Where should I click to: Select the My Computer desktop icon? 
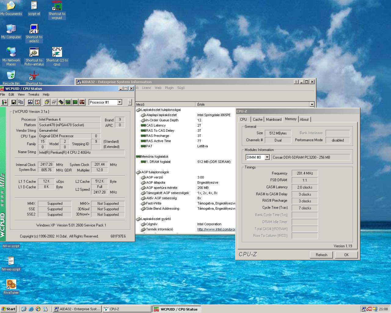[11, 31]
